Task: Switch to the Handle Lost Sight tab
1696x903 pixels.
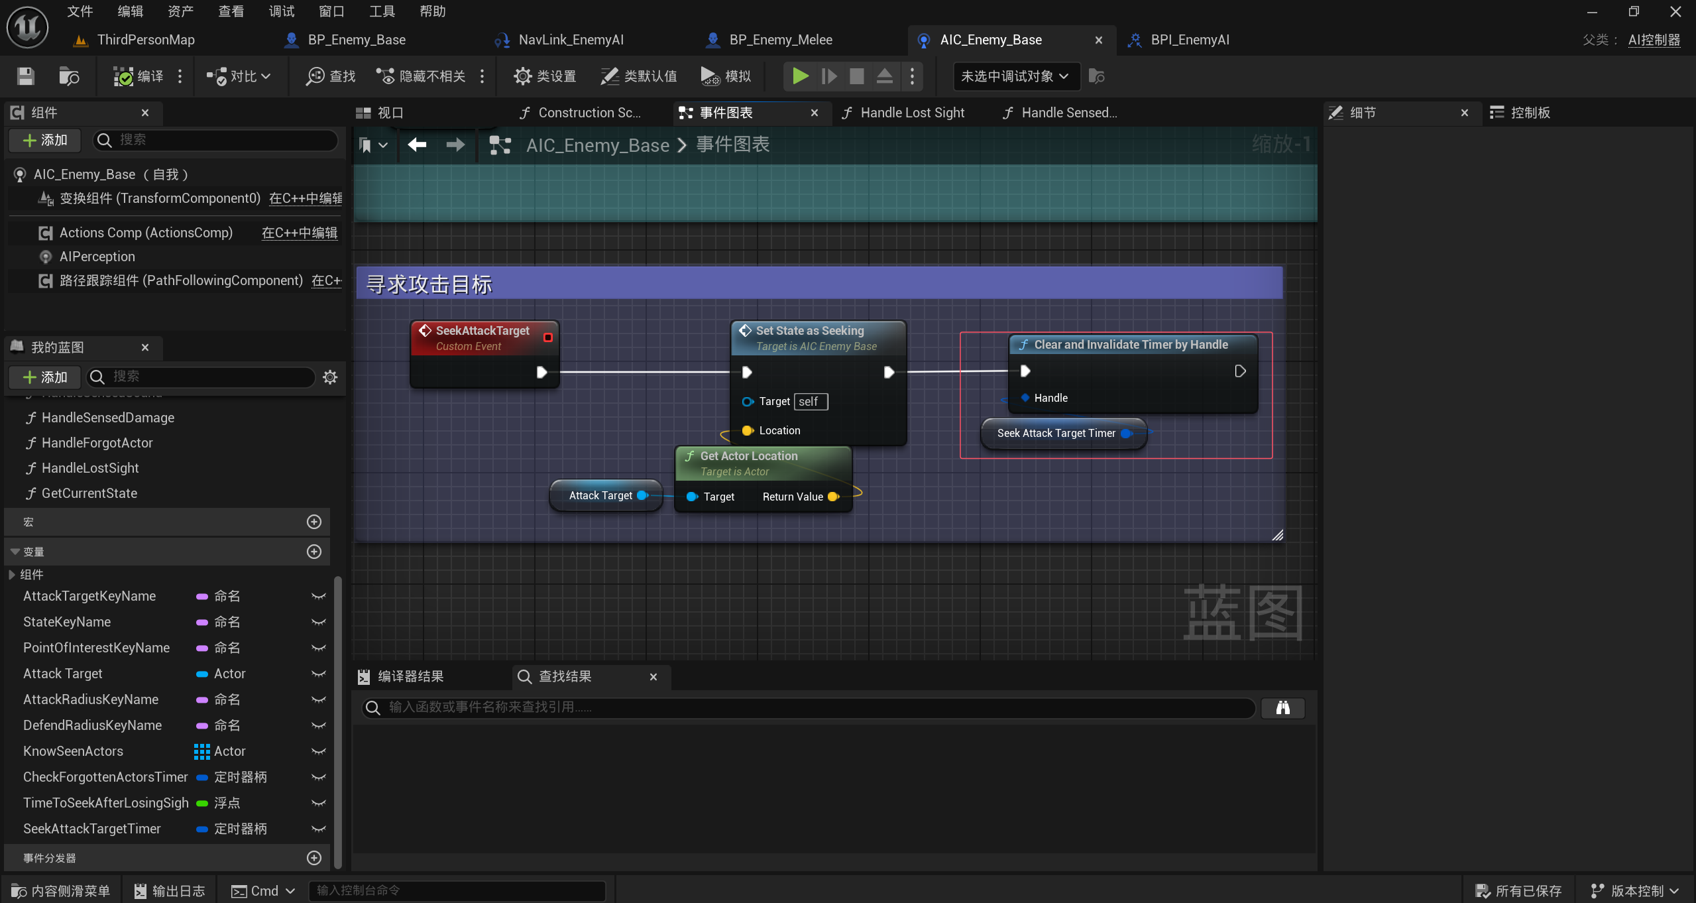Action: [911, 113]
